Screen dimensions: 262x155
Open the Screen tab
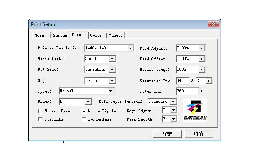60,35
